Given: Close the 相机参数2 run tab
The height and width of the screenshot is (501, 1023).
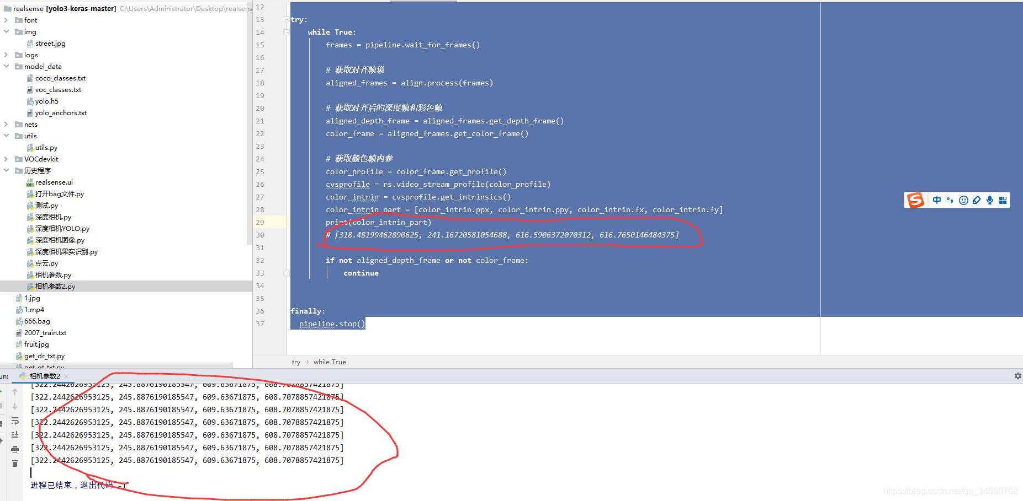Looking at the screenshot, I should click(66, 376).
